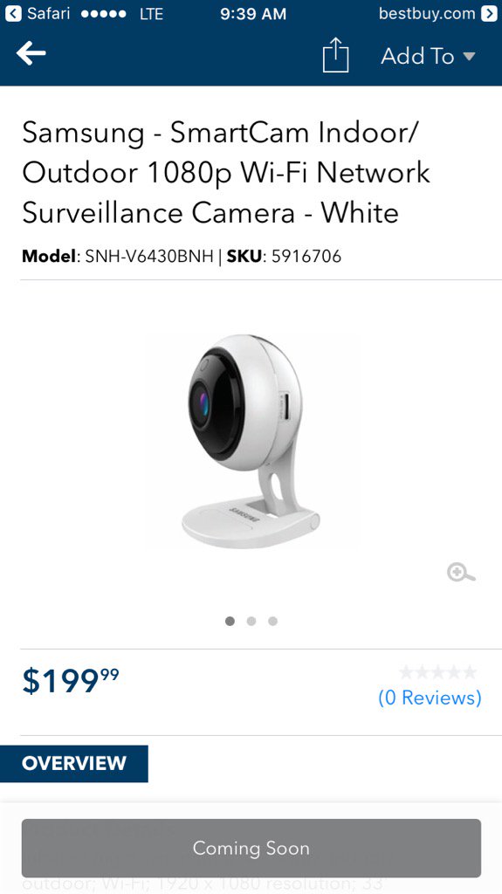Tap the $199.99 price

71,681
